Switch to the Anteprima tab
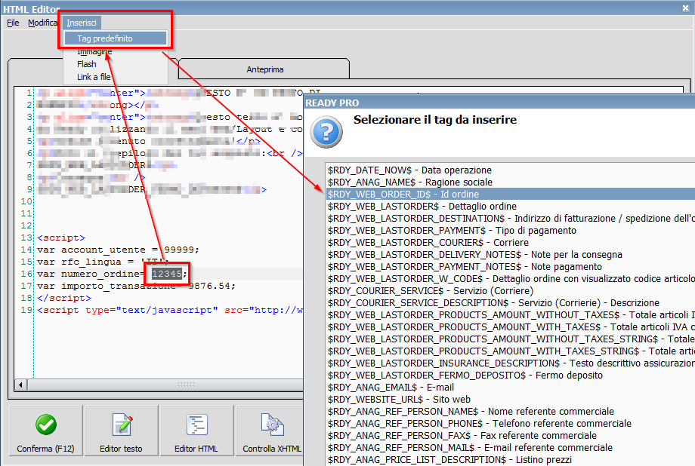 [x=264, y=69]
